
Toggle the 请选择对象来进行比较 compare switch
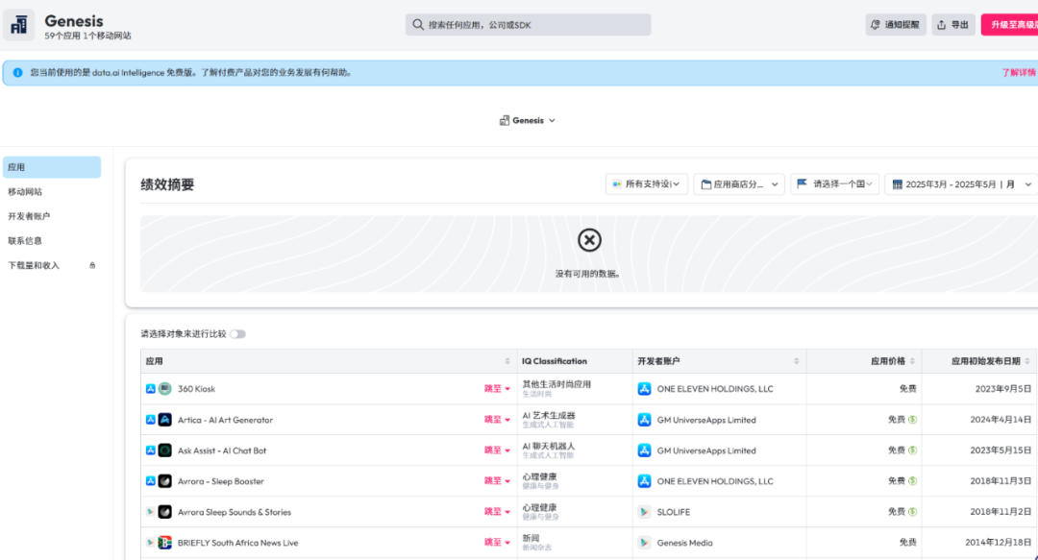click(x=237, y=334)
